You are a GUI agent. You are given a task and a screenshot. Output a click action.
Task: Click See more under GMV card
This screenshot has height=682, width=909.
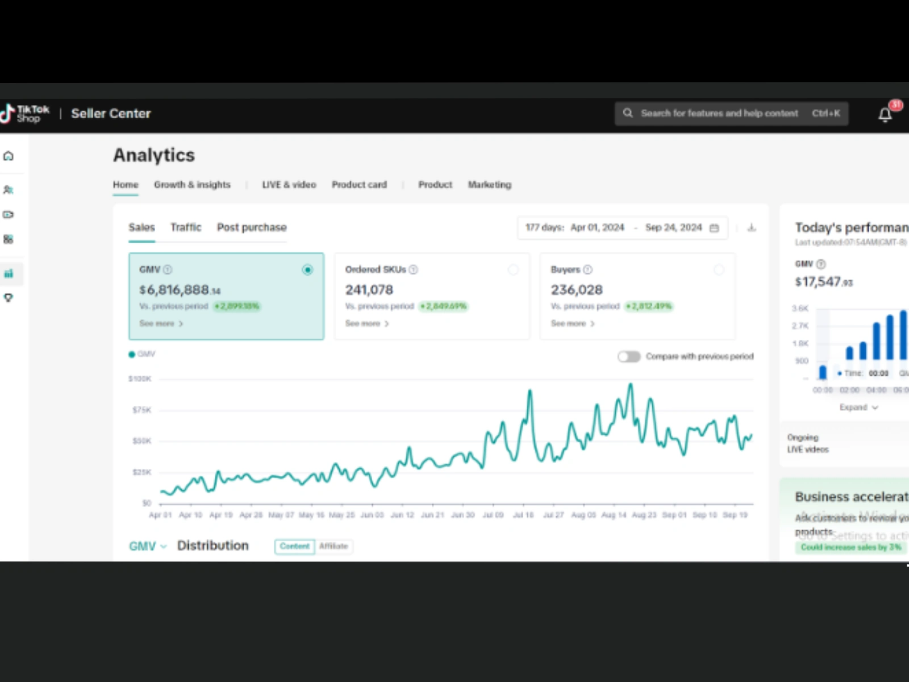click(161, 323)
